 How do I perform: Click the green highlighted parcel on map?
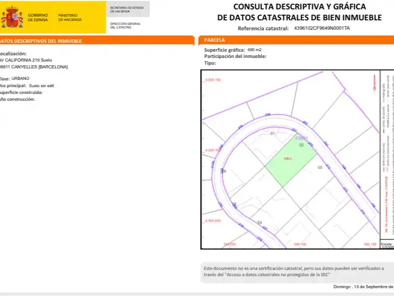291,160
